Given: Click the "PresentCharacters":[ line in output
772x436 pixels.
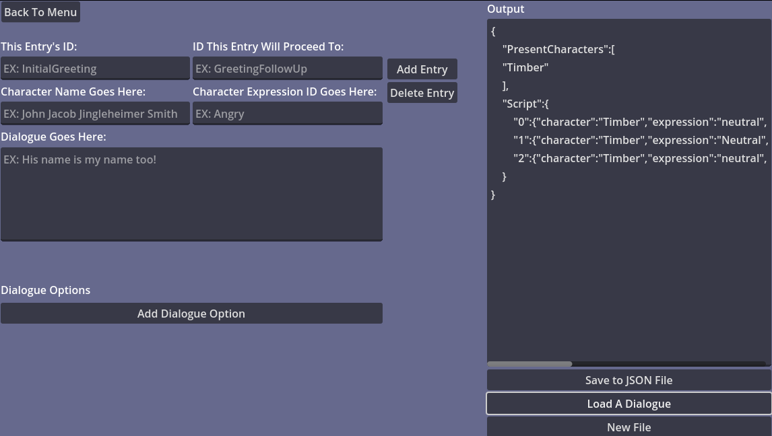Looking at the screenshot, I should click(x=558, y=49).
